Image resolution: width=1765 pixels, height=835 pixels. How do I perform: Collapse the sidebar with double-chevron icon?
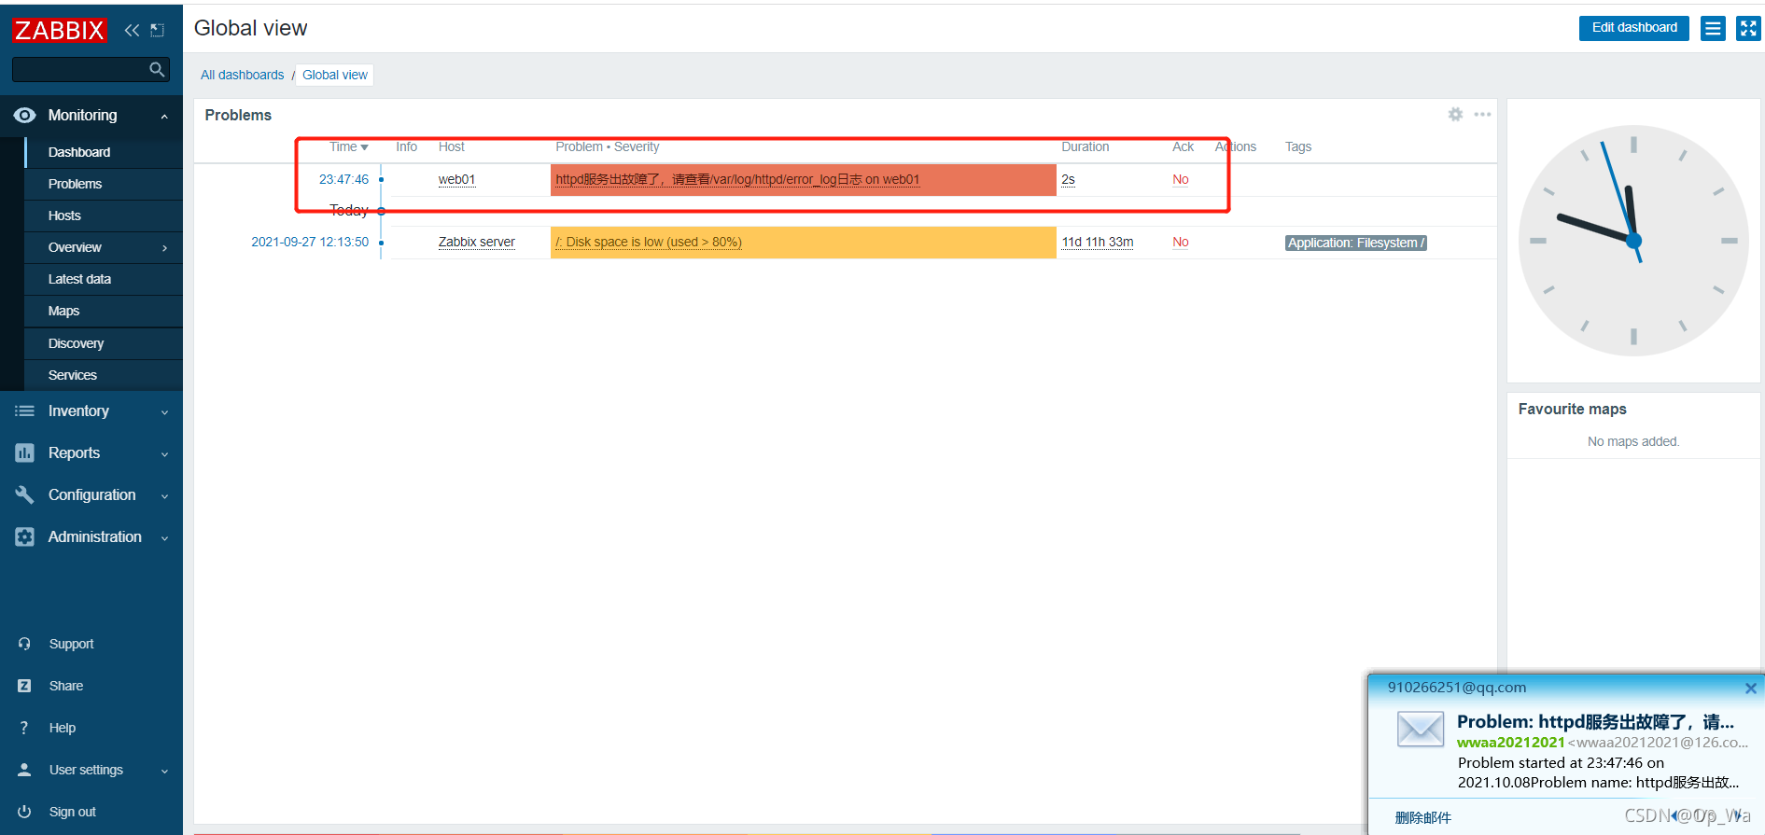tap(132, 30)
